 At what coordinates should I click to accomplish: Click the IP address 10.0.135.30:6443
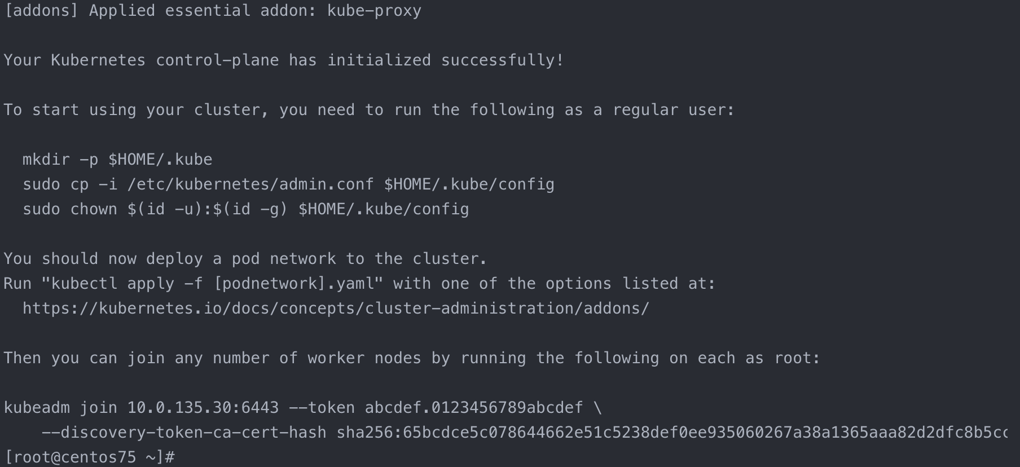203,408
